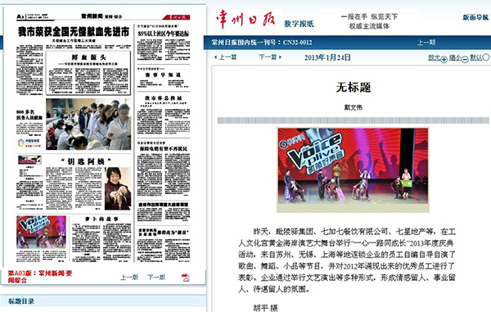This screenshot has height=312, width=491.
Task: Open the 版面导航 page navigation
Action: (x=475, y=17)
